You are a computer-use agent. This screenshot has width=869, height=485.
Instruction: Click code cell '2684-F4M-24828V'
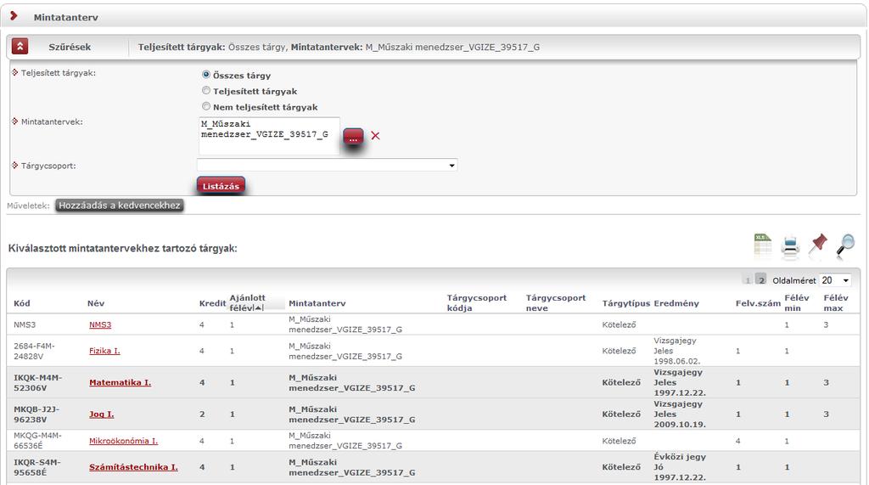pyautogui.click(x=34, y=351)
